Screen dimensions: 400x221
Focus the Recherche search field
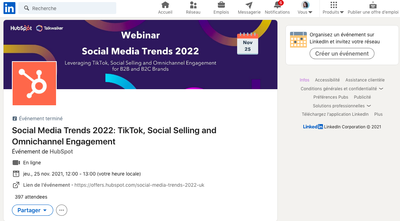pyautogui.click(x=67, y=8)
